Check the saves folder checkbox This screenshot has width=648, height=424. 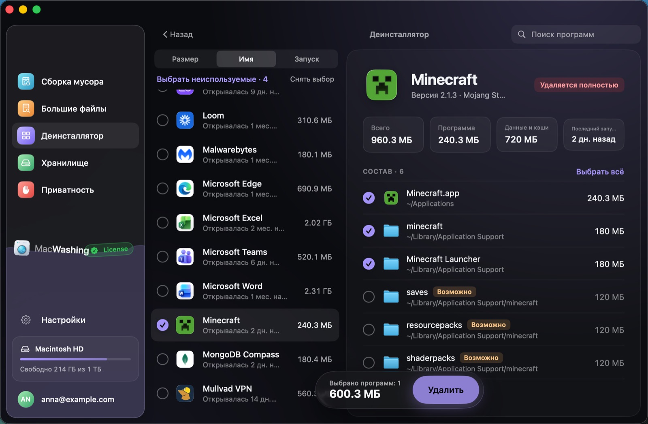(x=369, y=297)
